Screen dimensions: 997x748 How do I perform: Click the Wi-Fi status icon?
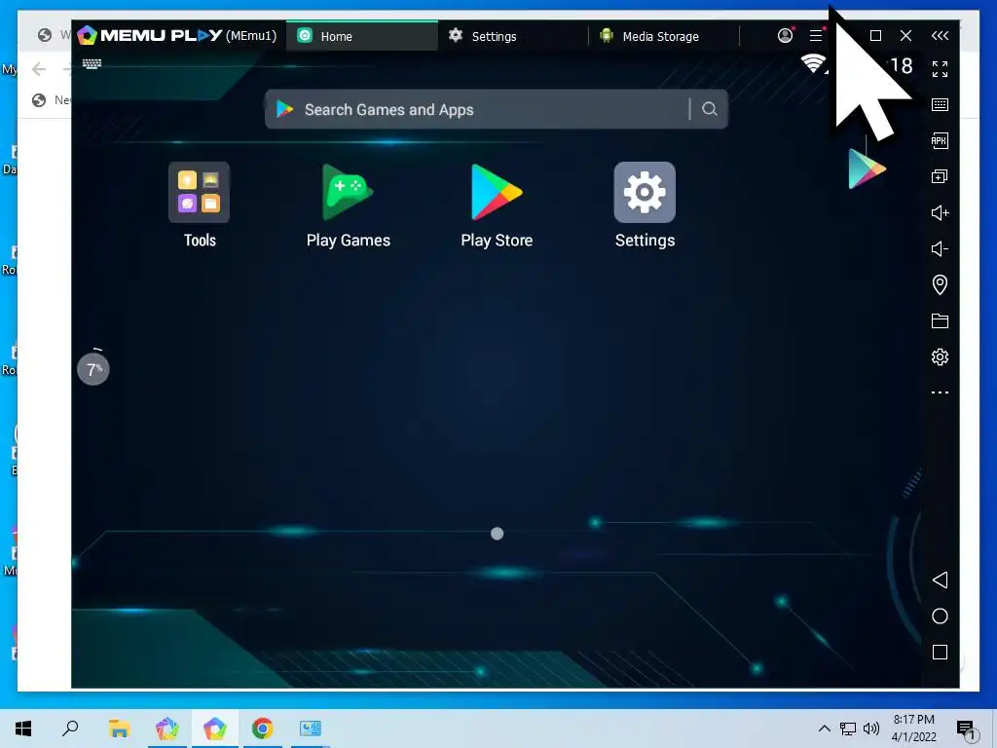(813, 63)
